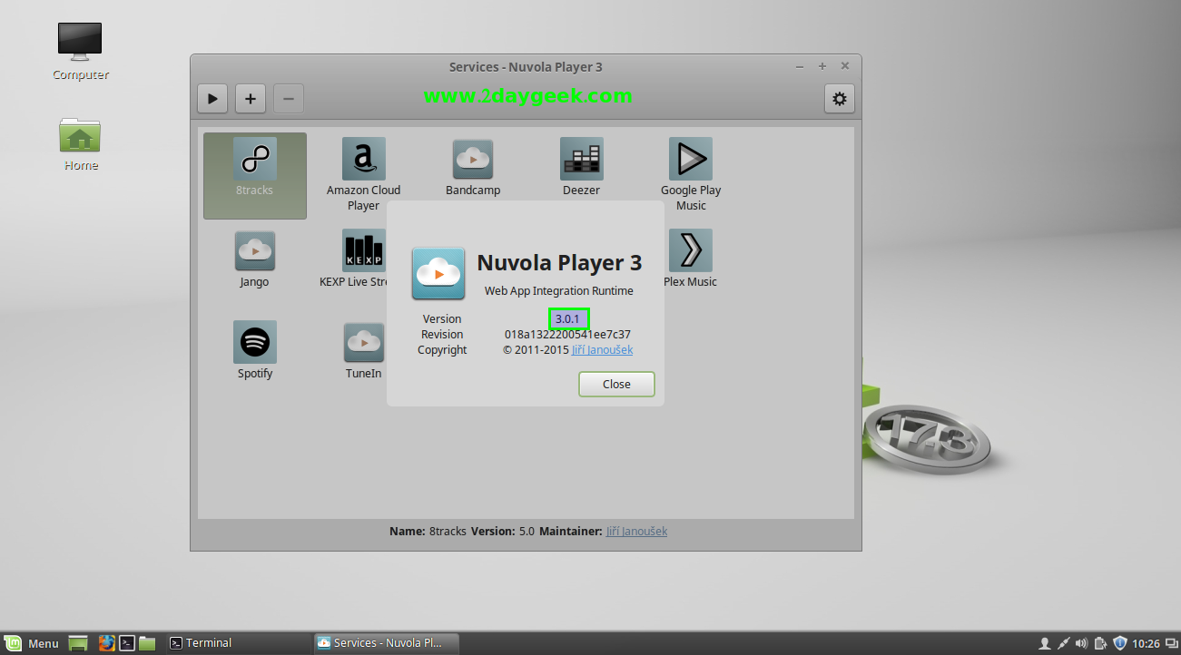Switch to Services - Nuvola Player taskbar item

tap(387, 643)
